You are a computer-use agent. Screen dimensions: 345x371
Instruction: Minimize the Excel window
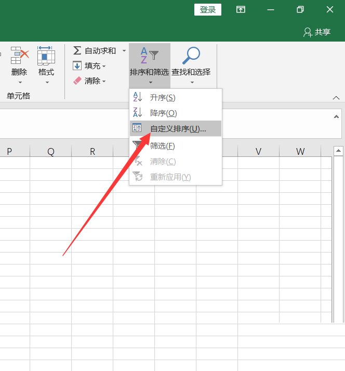pos(271,9)
